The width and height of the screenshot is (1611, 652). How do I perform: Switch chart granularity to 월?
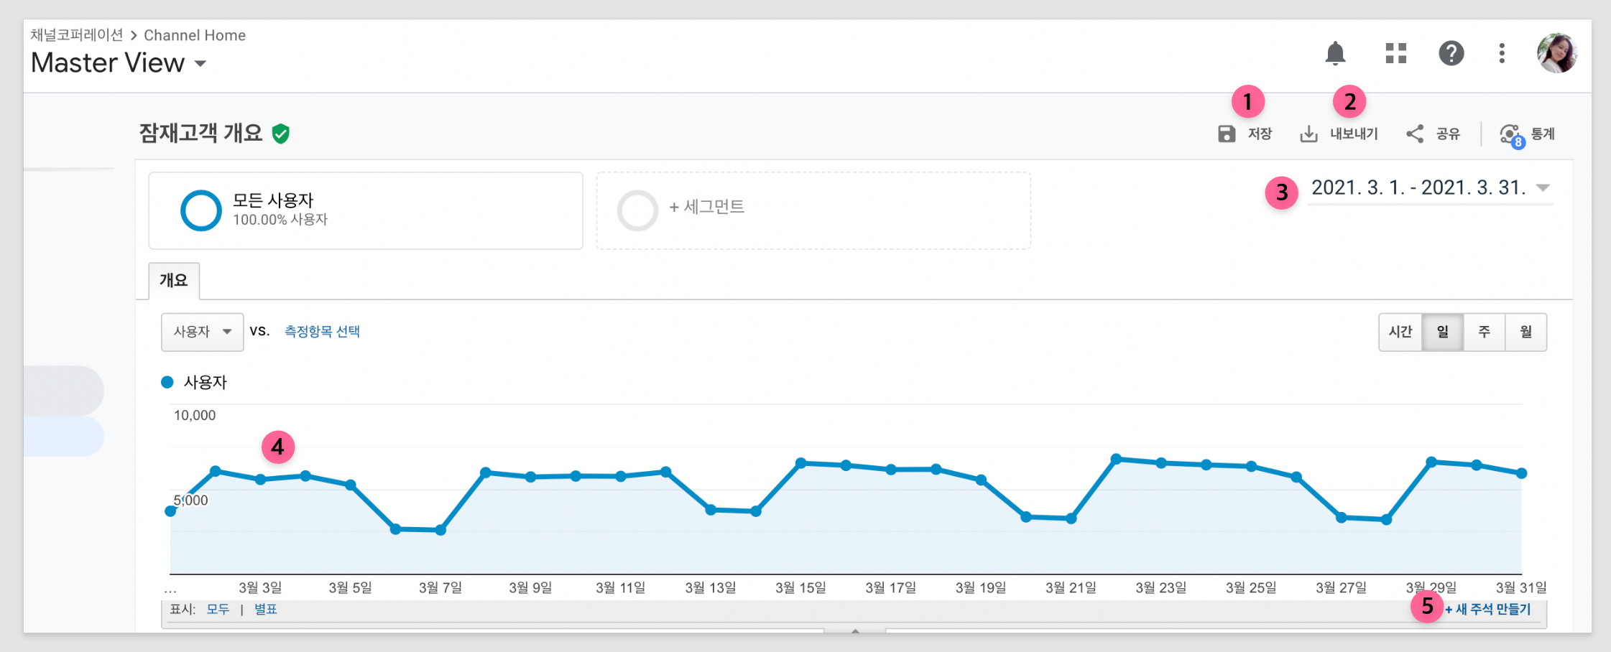(x=1526, y=332)
